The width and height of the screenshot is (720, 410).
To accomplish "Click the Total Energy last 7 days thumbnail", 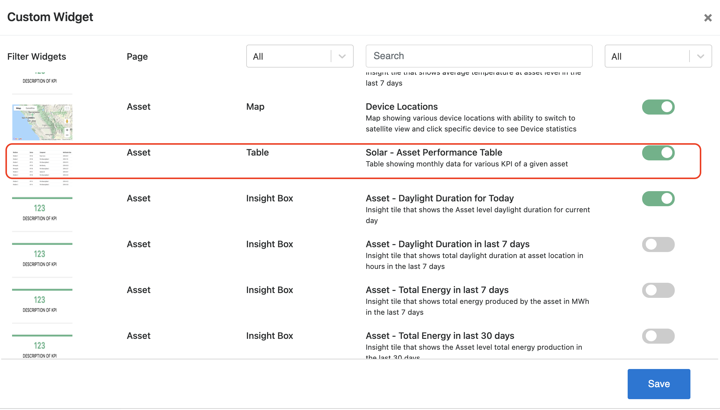I will (42, 305).
